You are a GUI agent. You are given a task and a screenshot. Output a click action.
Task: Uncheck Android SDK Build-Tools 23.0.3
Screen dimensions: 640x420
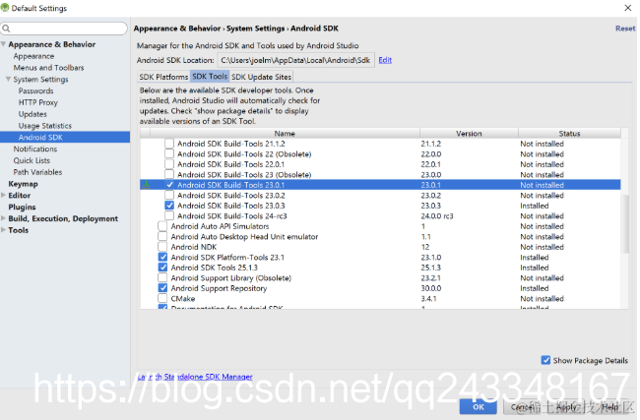pos(169,206)
